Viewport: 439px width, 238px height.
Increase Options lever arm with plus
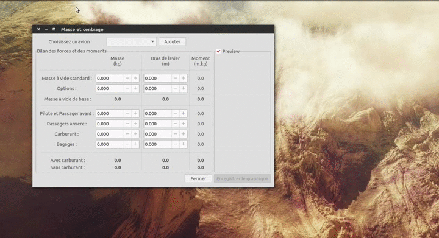[183, 88]
